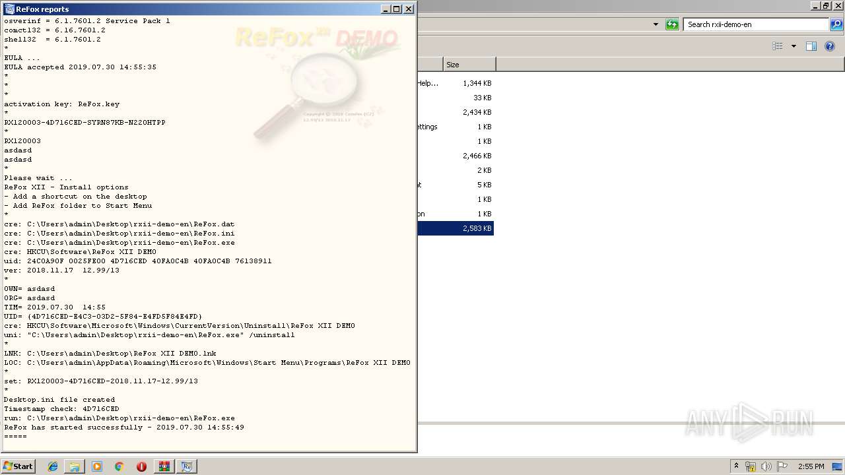
Task: Open Google Chrome from the taskbar
Action: tap(119, 466)
